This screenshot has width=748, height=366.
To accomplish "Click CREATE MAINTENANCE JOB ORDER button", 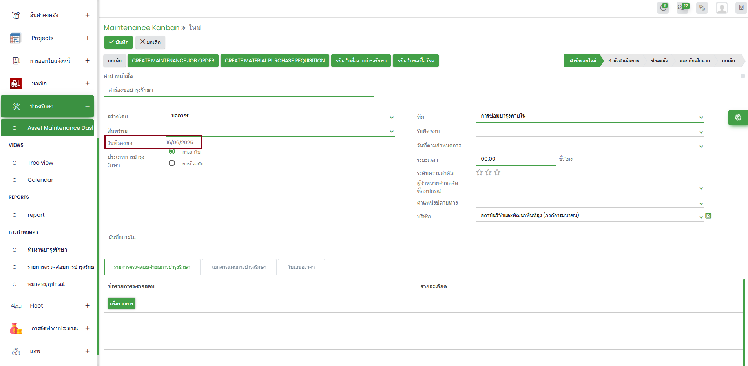I will pos(173,61).
